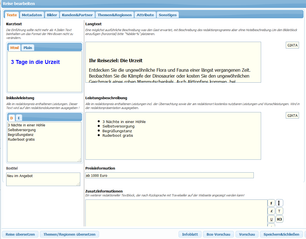Click the Boxtitel text area
Viewport: 306px width, 239px height.
[x=43, y=179]
